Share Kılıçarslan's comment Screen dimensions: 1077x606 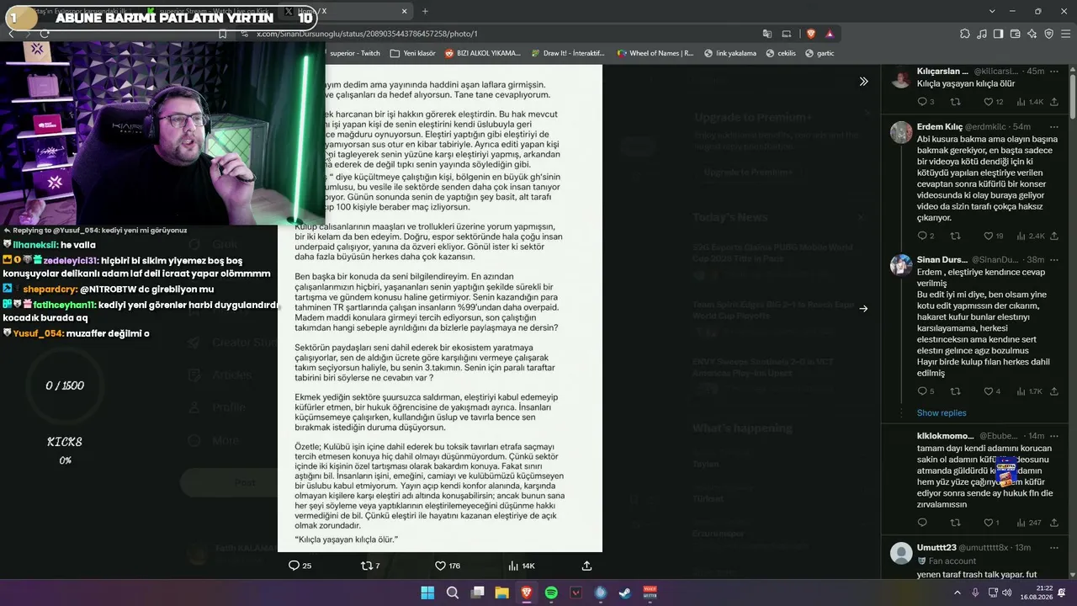point(1053,102)
